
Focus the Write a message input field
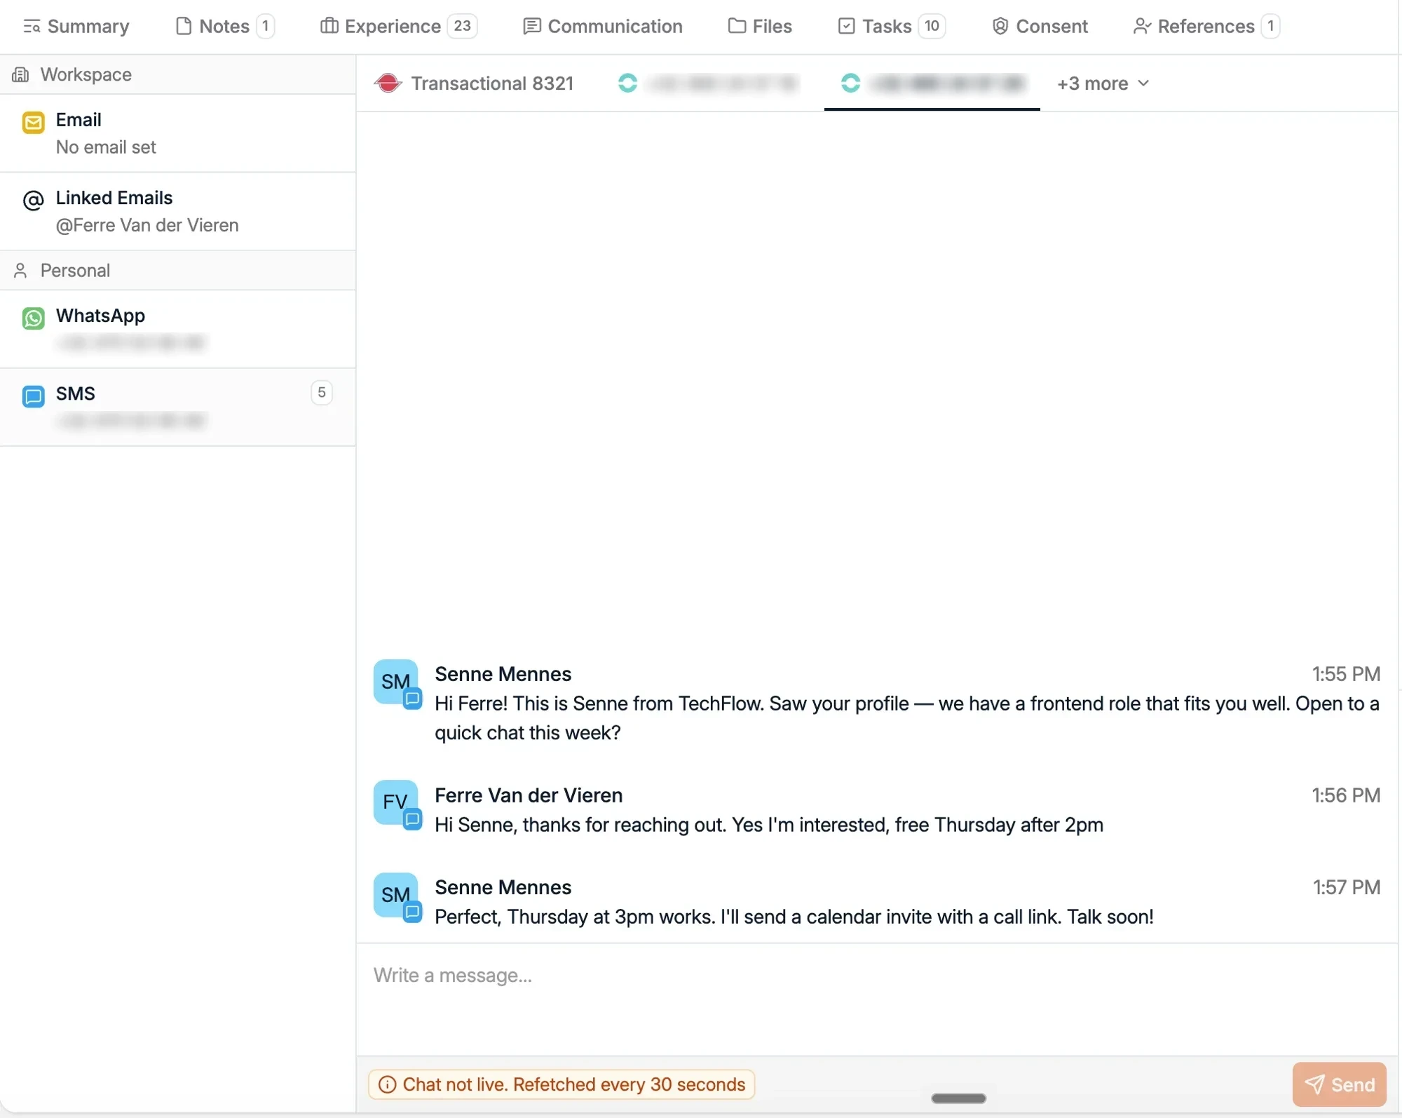tap(877, 999)
